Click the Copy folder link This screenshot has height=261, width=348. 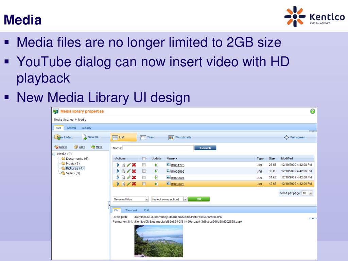coord(82,147)
